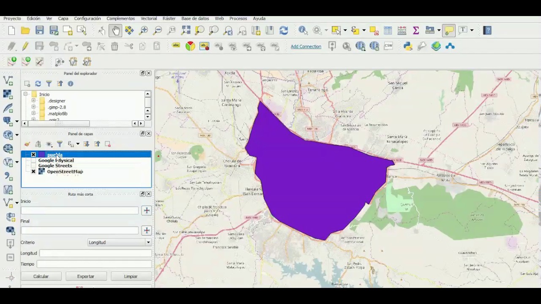Refresh the browser panel tree
The image size is (541, 304).
tap(38, 84)
